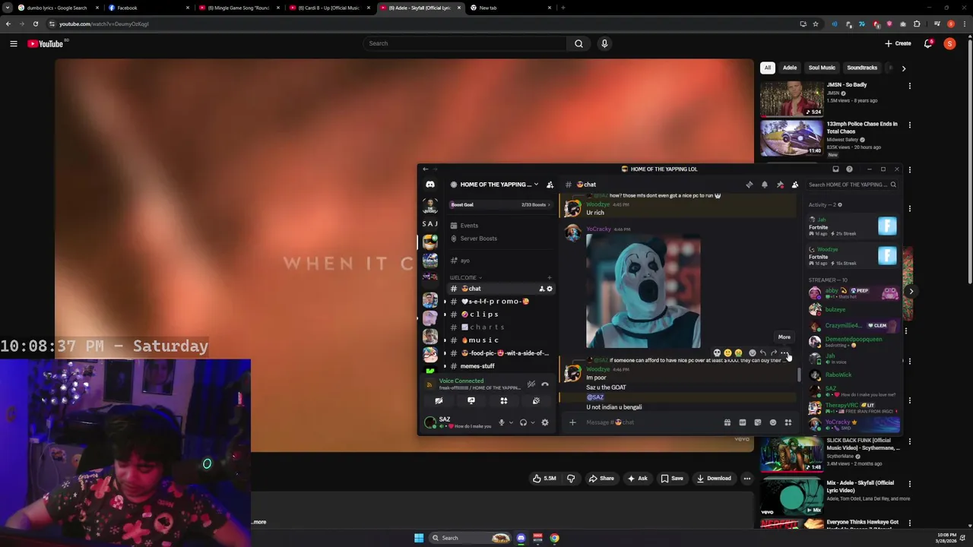Expand the music channel arrow
This screenshot has width=973, height=547.
pyautogui.click(x=445, y=340)
